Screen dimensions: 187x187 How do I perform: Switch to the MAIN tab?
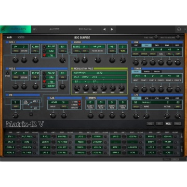[x=9, y=37]
